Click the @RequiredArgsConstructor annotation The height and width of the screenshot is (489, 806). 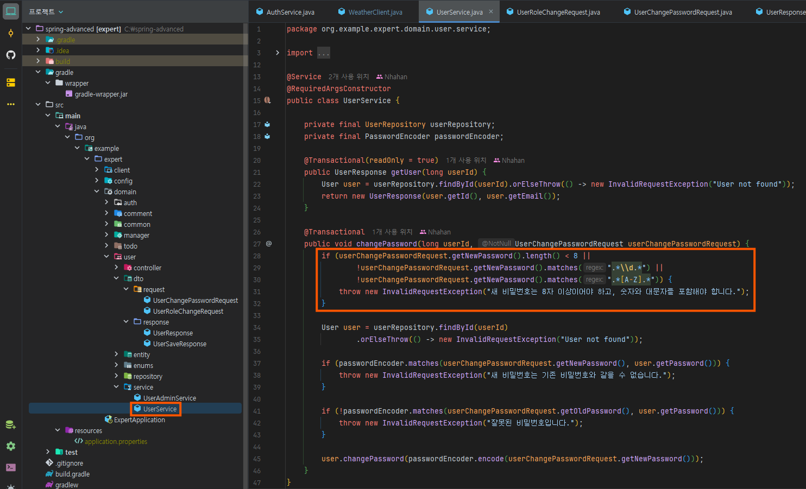(x=338, y=88)
